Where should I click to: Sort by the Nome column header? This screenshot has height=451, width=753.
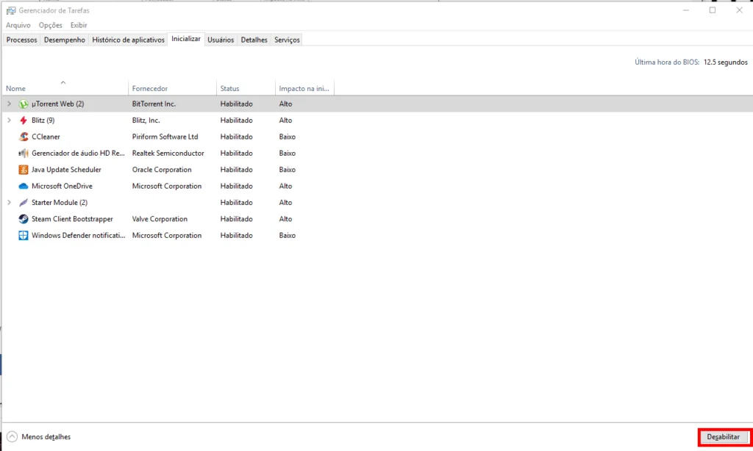(65, 88)
